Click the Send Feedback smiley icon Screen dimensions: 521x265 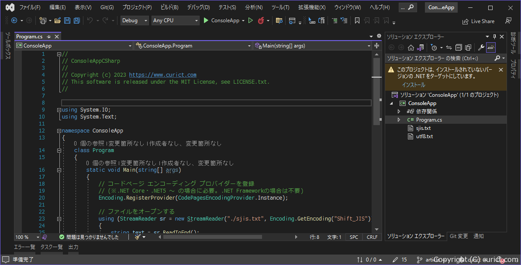(508, 20)
